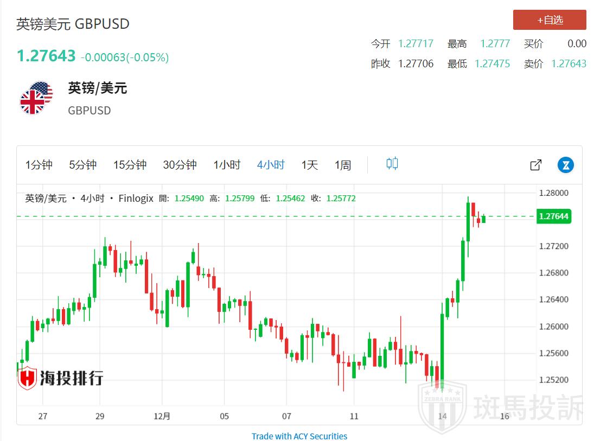
Task: Show the 1周 weekly chart
Action: pos(343,165)
